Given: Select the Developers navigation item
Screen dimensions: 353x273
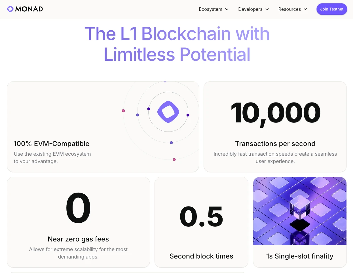Looking at the screenshot, I should 250,9.
